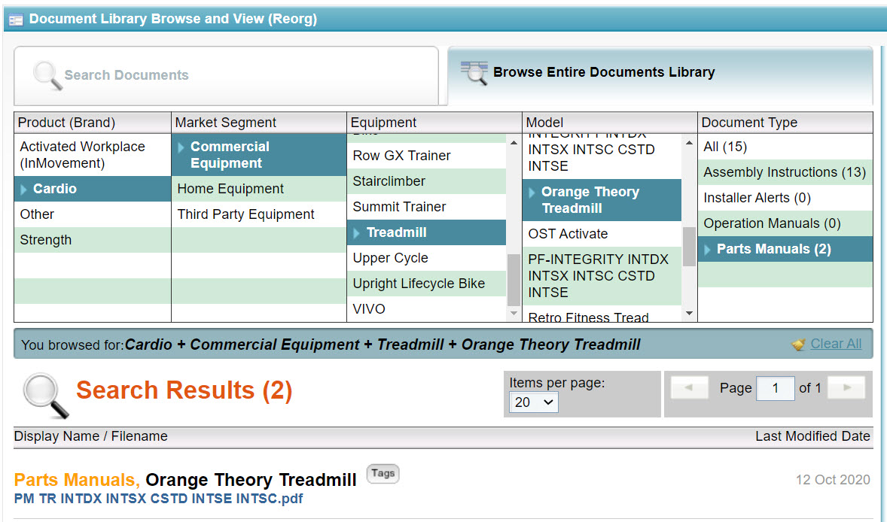This screenshot has width=887, height=522.
Task: Open the Items per page dropdown
Action: 533,402
